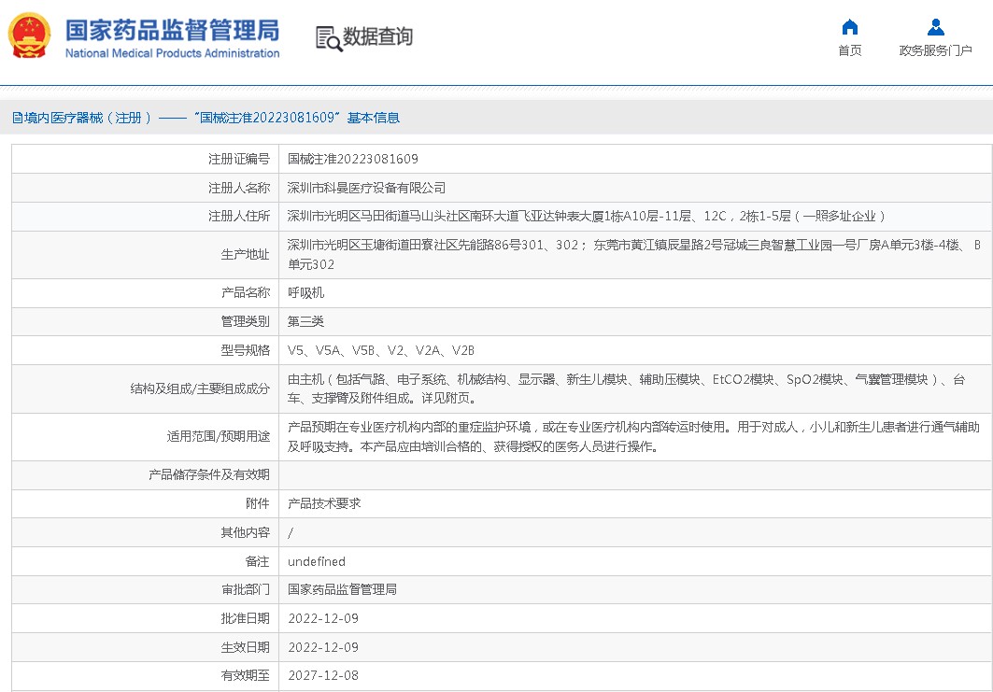
Task: Click the 备注 label
Action: (x=257, y=561)
